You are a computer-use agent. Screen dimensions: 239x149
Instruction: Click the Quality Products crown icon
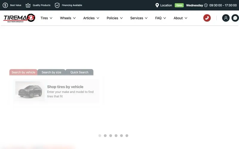28,5
